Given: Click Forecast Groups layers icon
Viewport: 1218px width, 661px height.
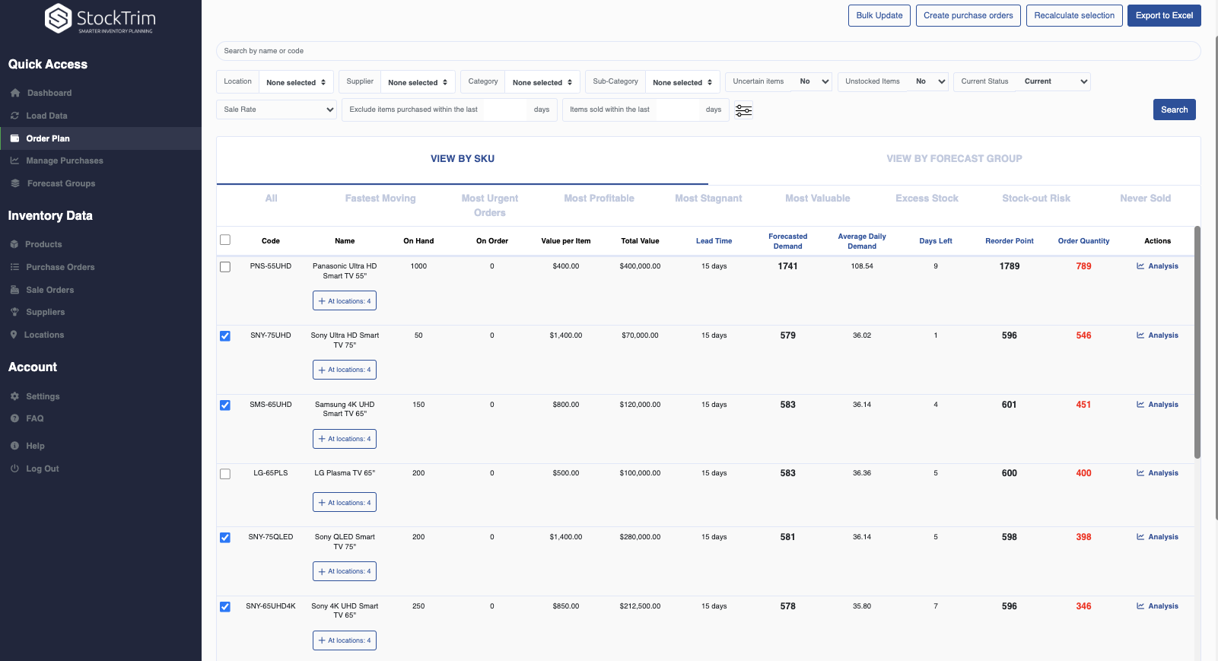Looking at the screenshot, I should (x=15, y=183).
